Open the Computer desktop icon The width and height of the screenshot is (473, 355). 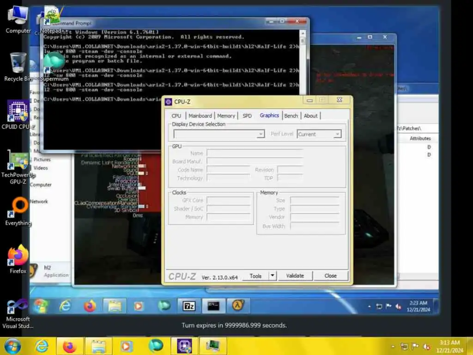[18, 19]
